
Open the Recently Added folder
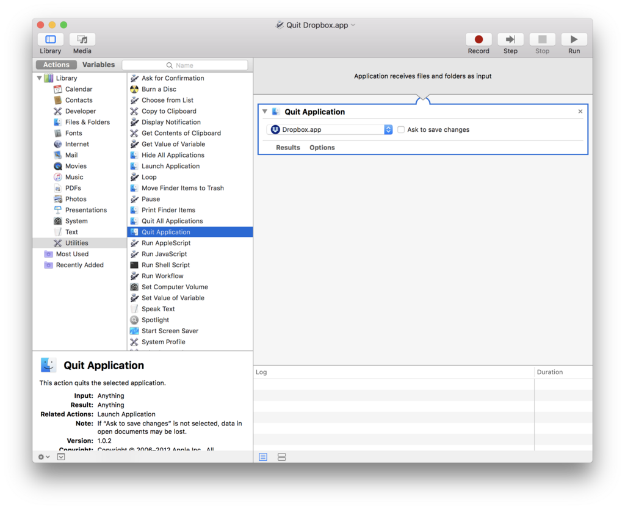80,265
